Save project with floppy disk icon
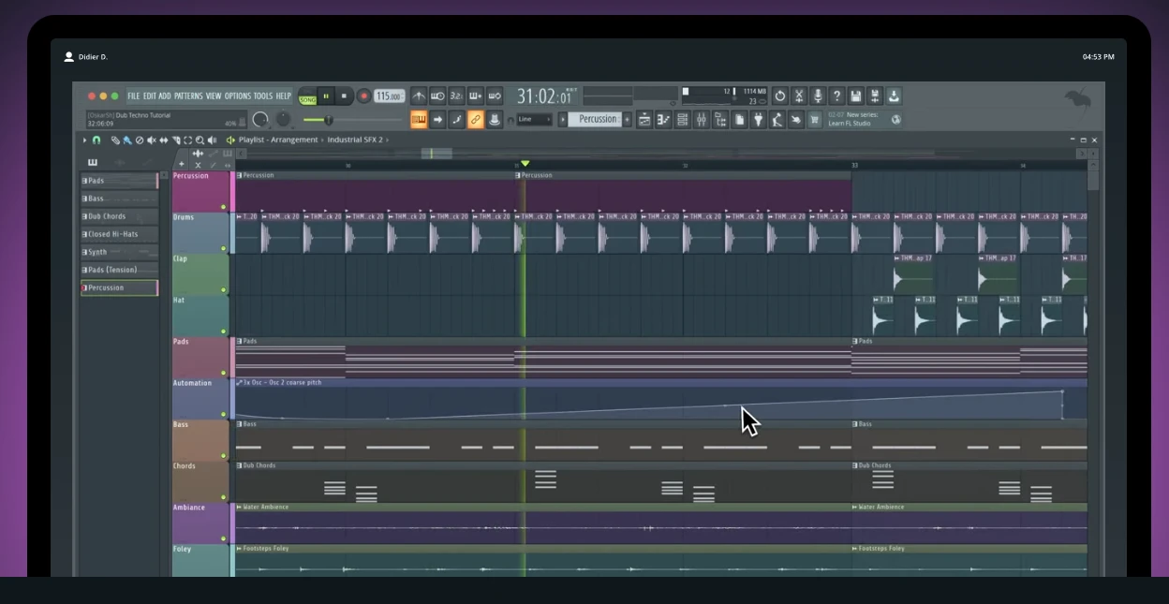 click(855, 96)
